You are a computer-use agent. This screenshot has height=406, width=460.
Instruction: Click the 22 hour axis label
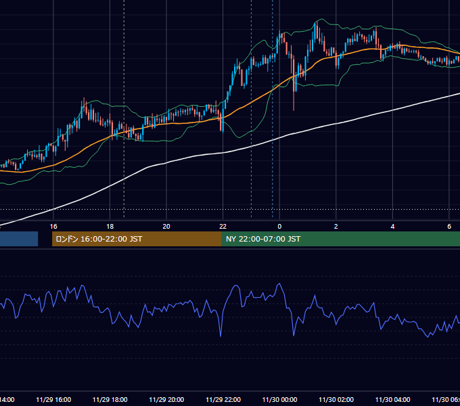click(223, 227)
